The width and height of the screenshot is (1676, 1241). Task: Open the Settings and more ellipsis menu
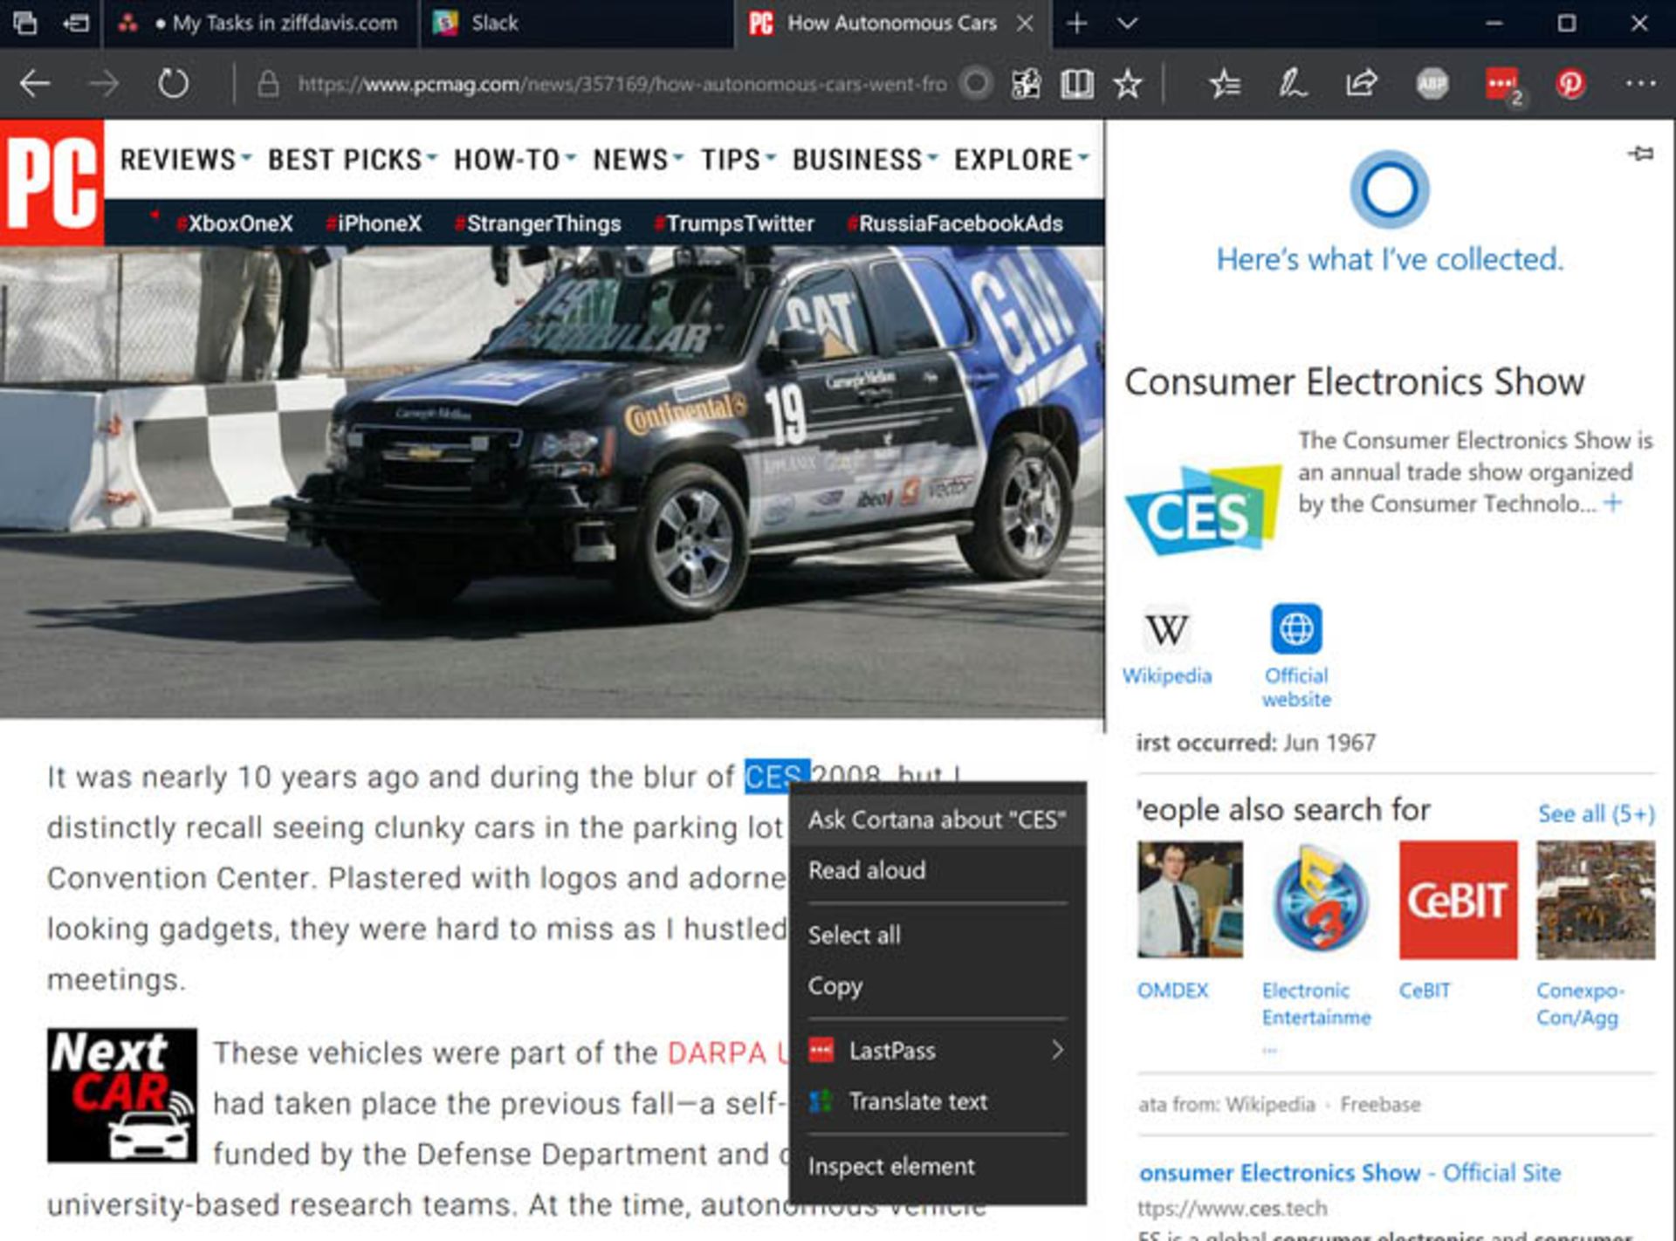[x=1640, y=84]
